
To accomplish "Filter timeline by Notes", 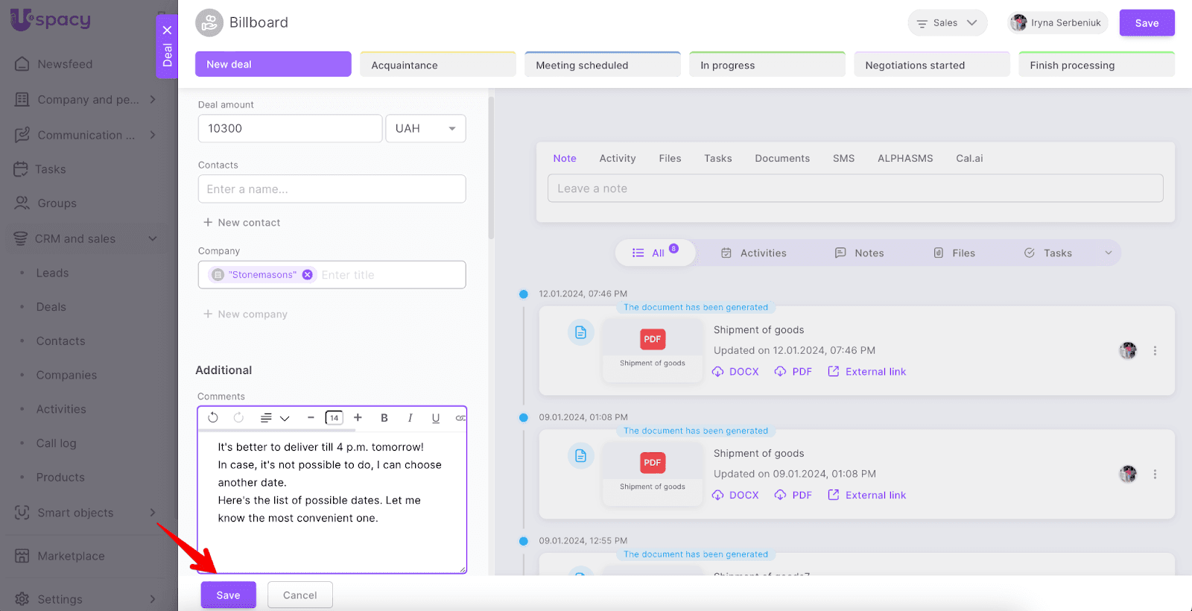I will click(859, 253).
